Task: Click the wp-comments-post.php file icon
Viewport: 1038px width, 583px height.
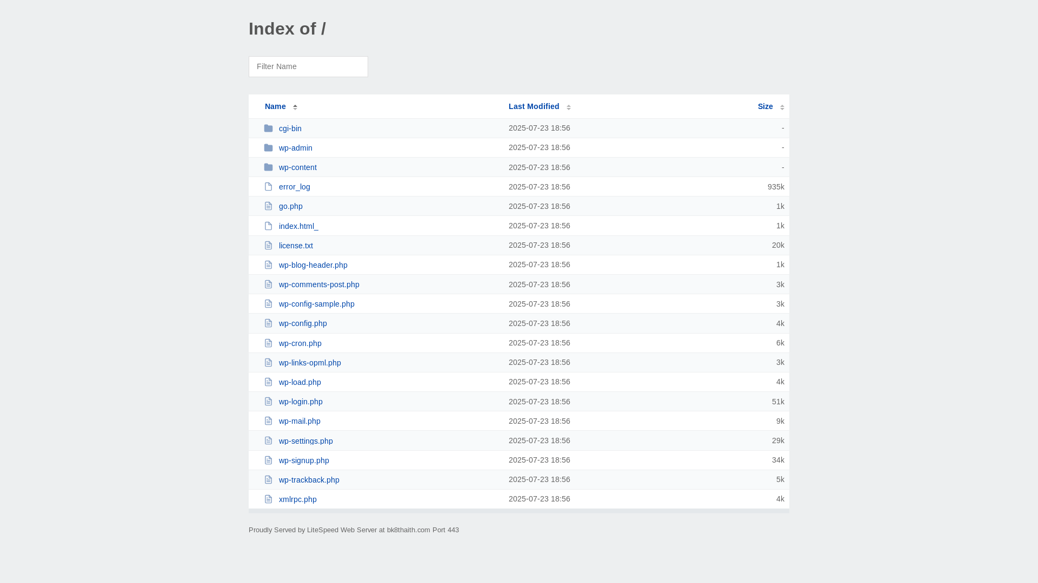Action: [268, 284]
